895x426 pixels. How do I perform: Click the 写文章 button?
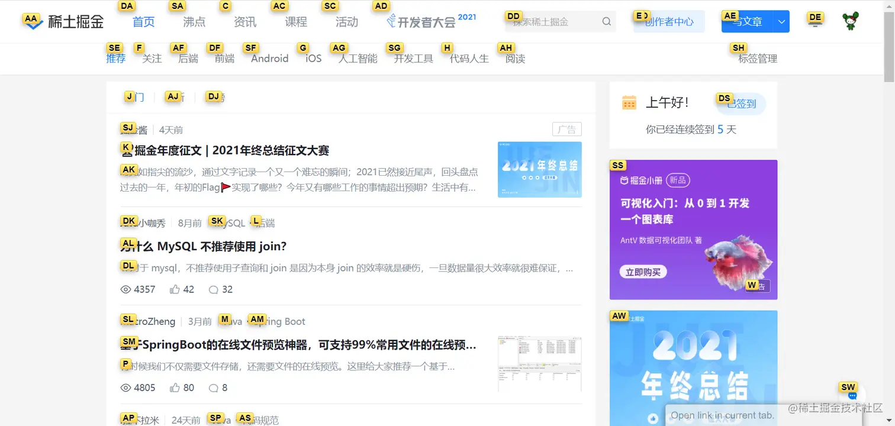click(x=748, y=22)
